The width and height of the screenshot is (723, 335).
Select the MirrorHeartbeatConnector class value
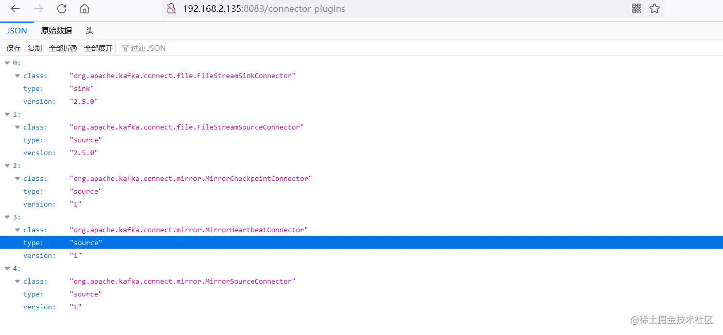point(189,230)
